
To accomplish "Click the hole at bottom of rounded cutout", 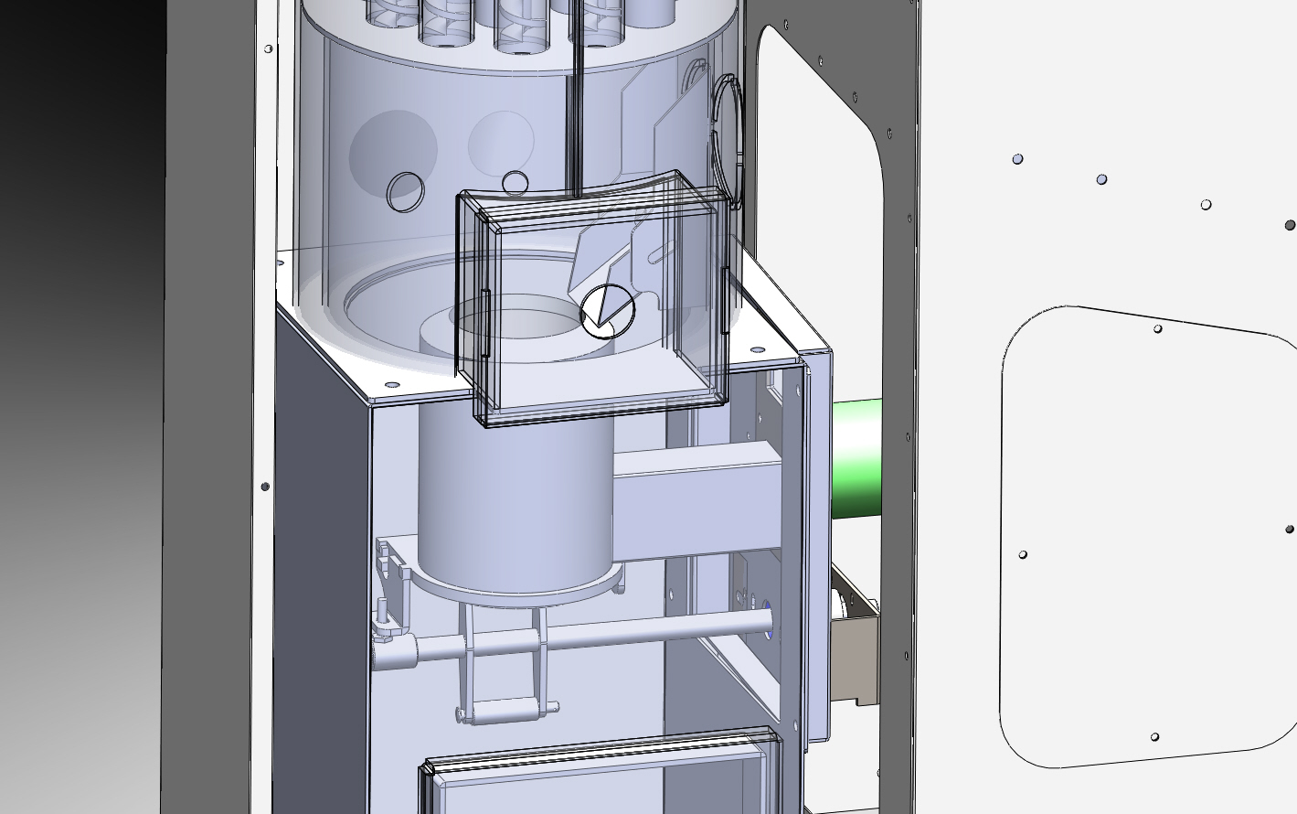I will (x=1154, y=737).
